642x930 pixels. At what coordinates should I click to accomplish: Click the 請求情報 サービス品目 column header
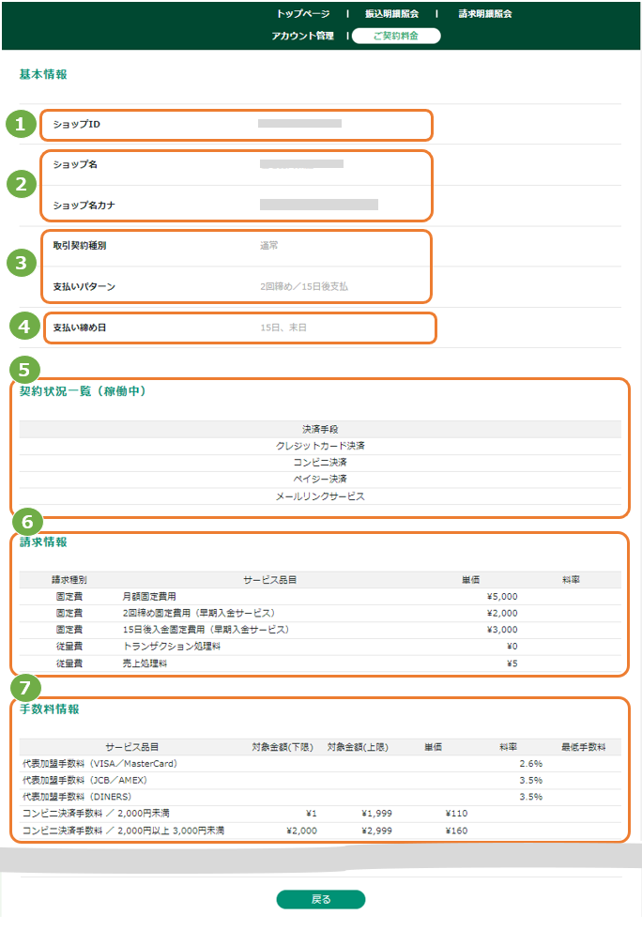270,579
